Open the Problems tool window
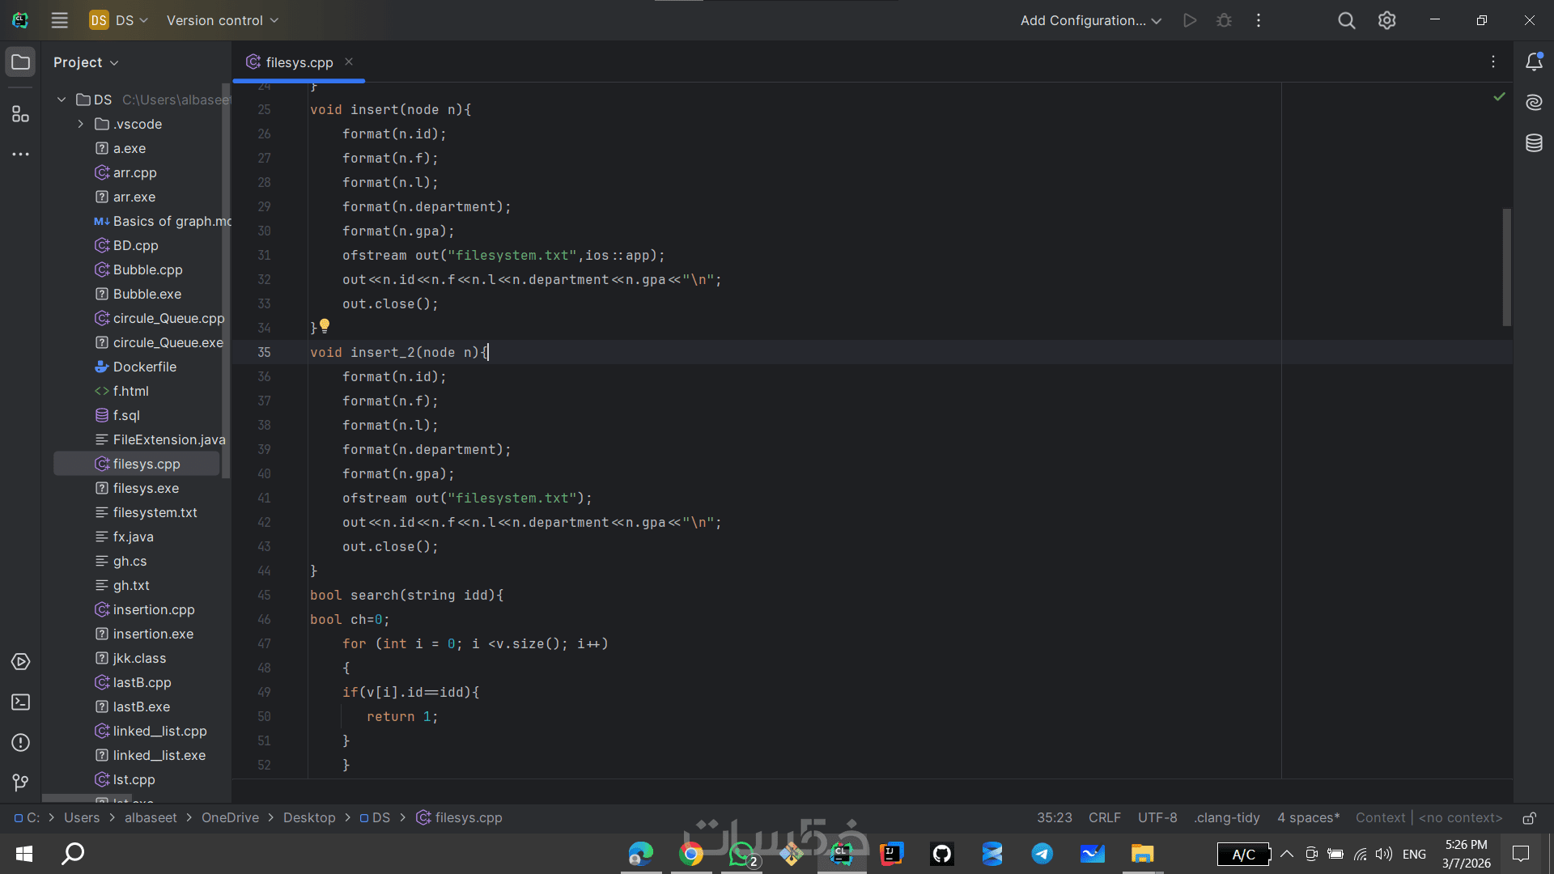Viewport: 1554px width, 874px height. tap(20, 743)
